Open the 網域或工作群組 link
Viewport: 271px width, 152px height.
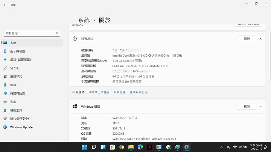point(99,92)
